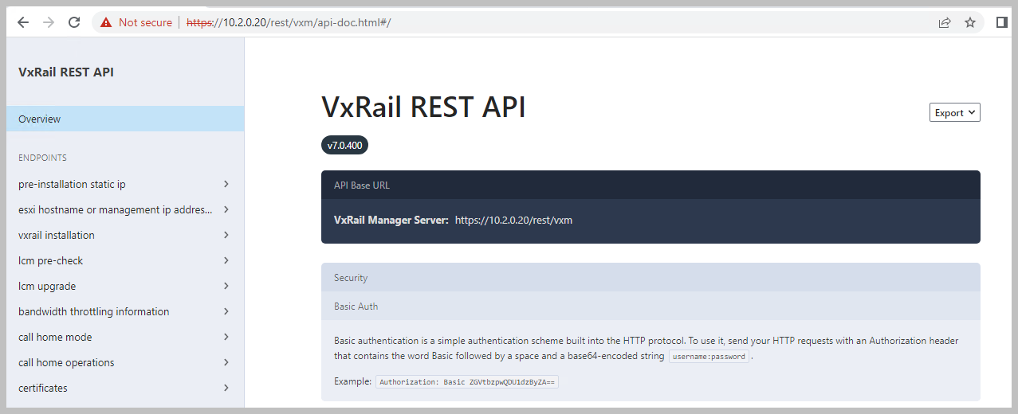1018x414 pixels.
Task: Open the browser side panel icon
Action: click(x=1001, y=22)
